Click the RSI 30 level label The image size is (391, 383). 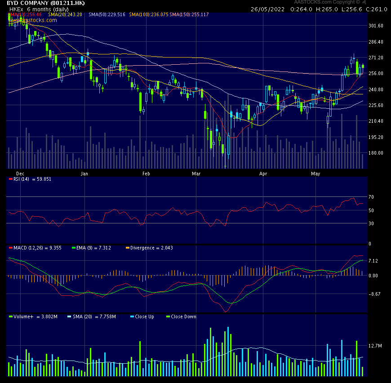(x=371, y=223)
